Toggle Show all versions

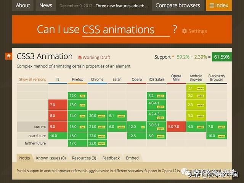tap(32, 79)
